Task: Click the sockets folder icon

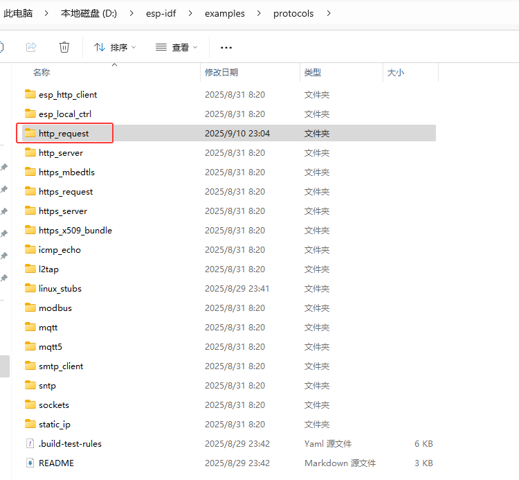Action: 30,405
